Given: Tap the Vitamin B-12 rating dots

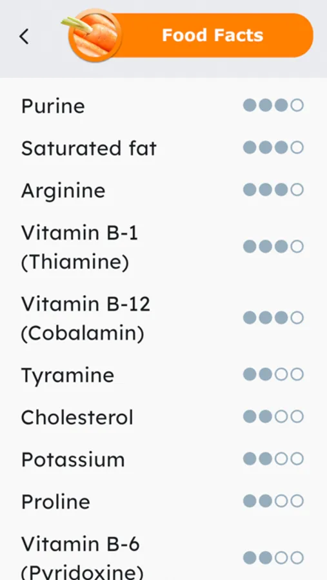Looking at the screenshot, I should tap(273, 317).
